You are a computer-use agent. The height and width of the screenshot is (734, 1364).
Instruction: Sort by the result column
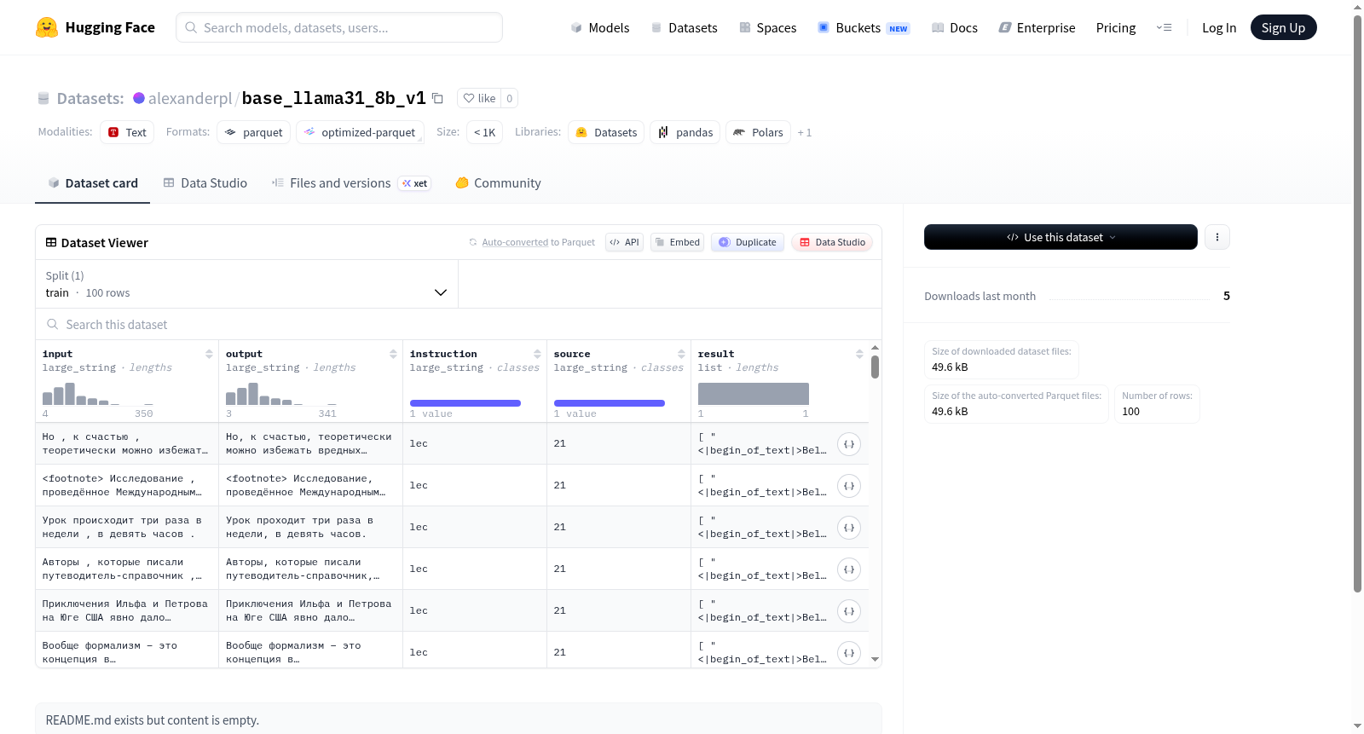click(859, 354)
